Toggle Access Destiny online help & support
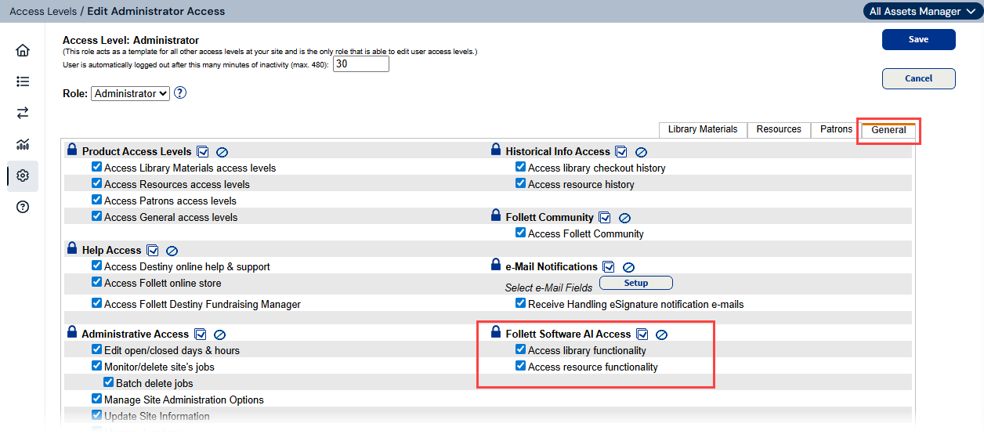 click(96, 266)
